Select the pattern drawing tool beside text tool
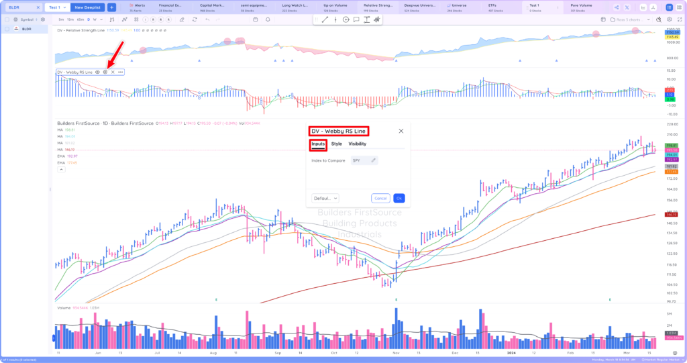 [x=377, y=19]
